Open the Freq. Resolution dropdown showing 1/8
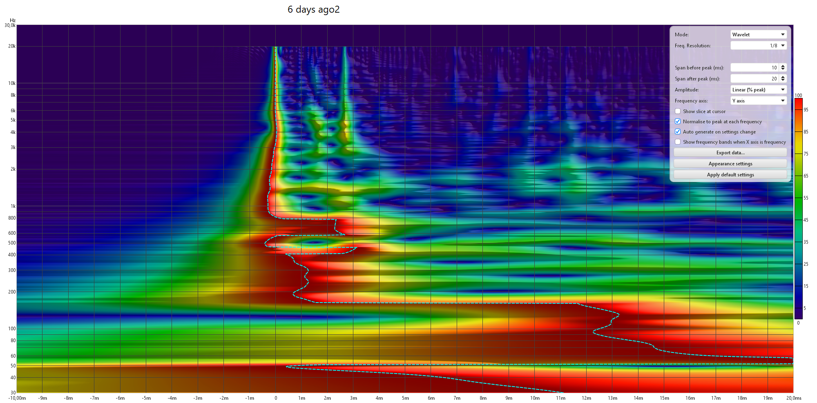Viewport: 817px width, 403px height. coord(758,46)
